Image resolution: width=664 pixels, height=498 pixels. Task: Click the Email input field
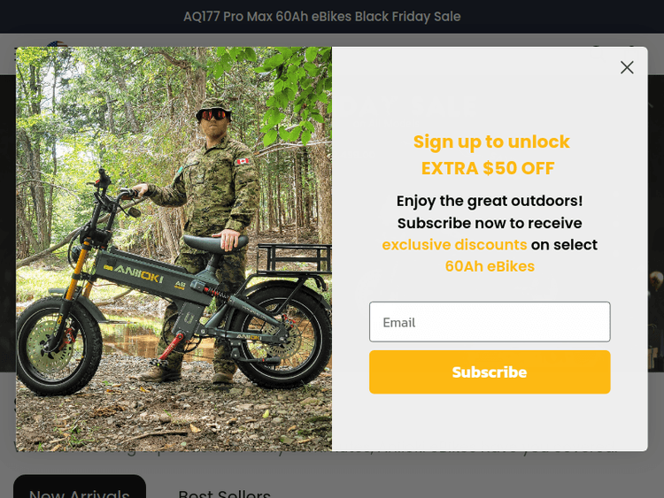(x=490, y=322)
